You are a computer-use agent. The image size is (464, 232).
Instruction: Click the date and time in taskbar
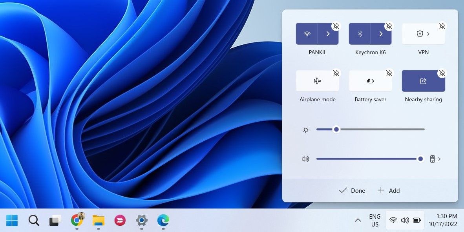443,220
